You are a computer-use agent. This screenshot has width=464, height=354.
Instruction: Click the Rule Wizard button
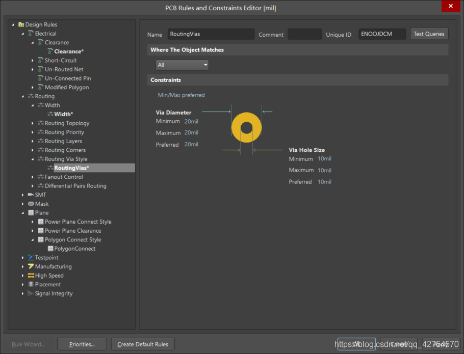click(x=29, y=344)
